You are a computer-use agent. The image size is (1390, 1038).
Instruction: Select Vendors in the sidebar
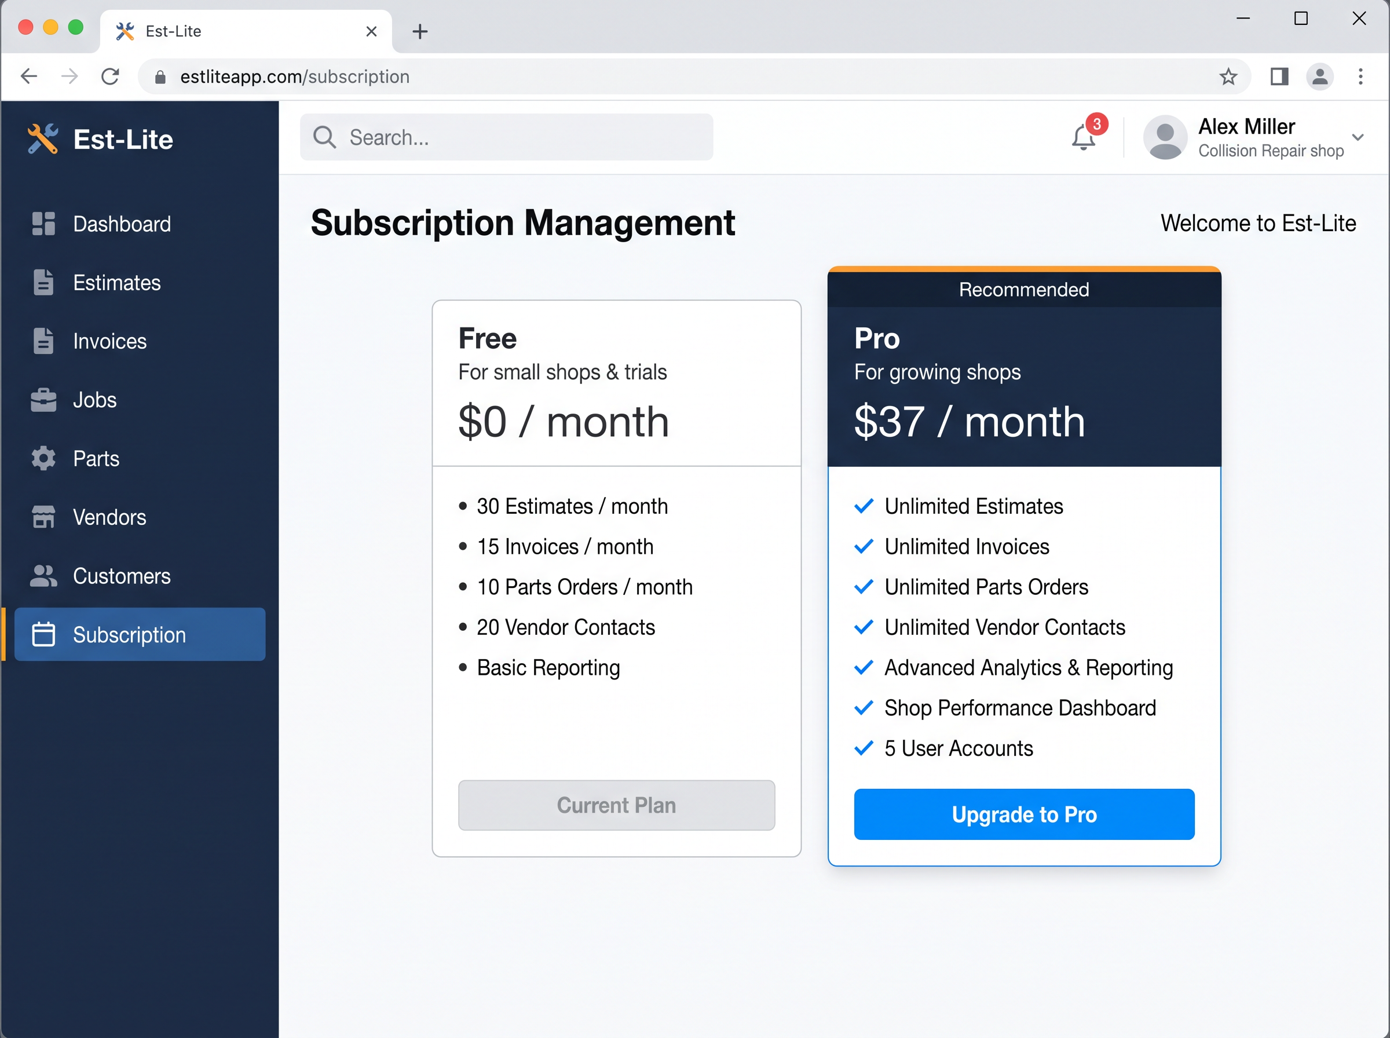pos(140,517)
